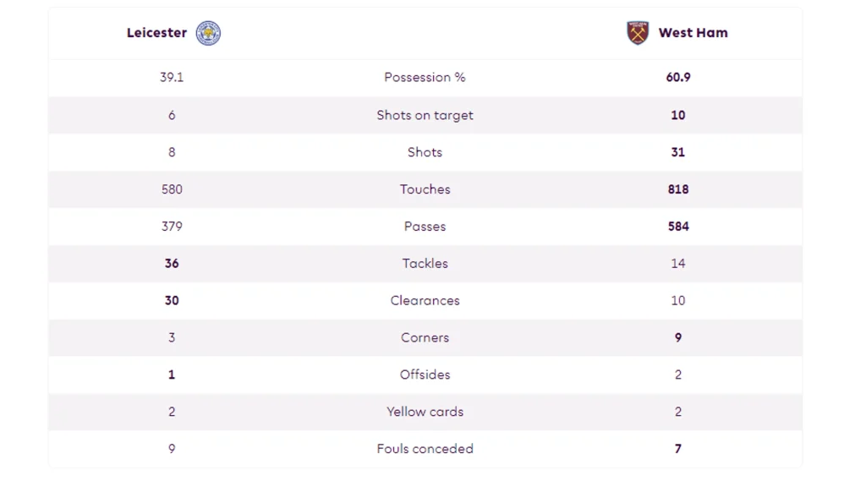Click West Ham's 584 passes value
The height and width of the screenshot is (481, 866).
tap(677, 227)
